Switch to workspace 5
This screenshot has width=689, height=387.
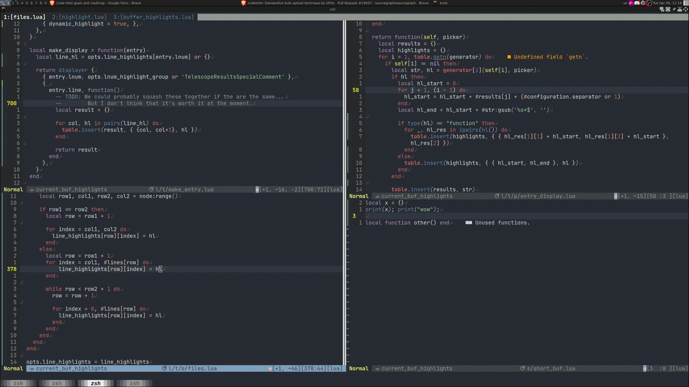[x=27, y=3]
